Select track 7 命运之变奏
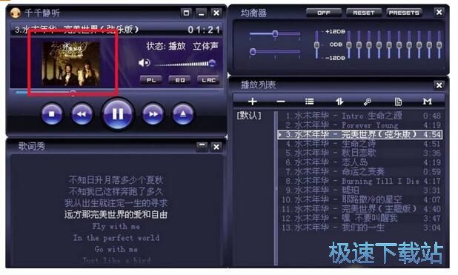The image size is (458, 275). pyautogui.click(x=359, y=172)
